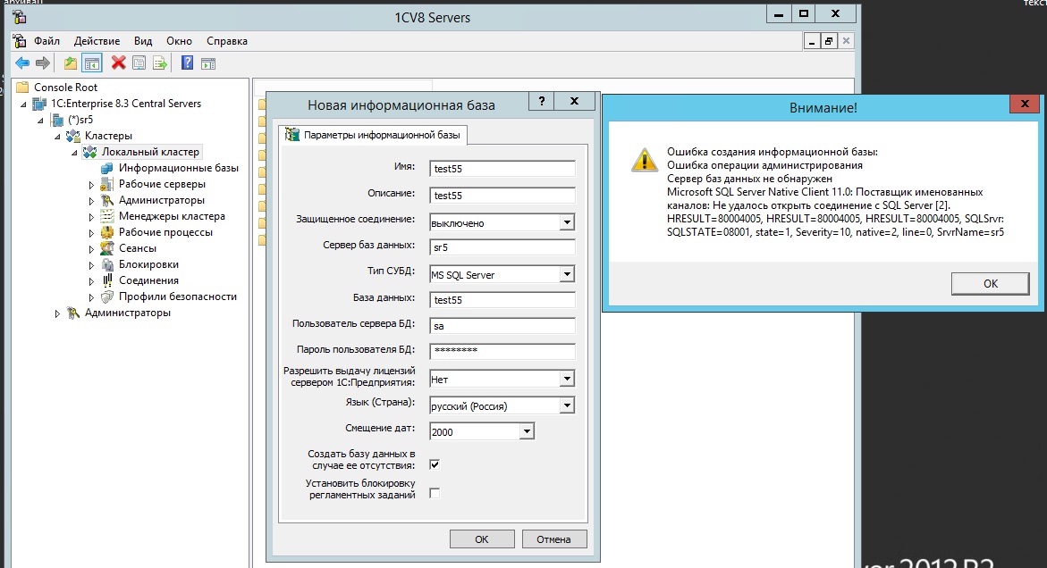Click the blue Help toolbar icon
The height and width of the screenshot is (568, 1047).
click(x=188, y=63)
